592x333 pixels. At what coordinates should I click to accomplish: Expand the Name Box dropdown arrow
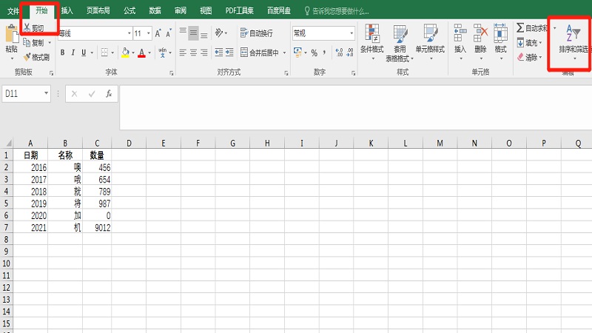tap(47, 94)
